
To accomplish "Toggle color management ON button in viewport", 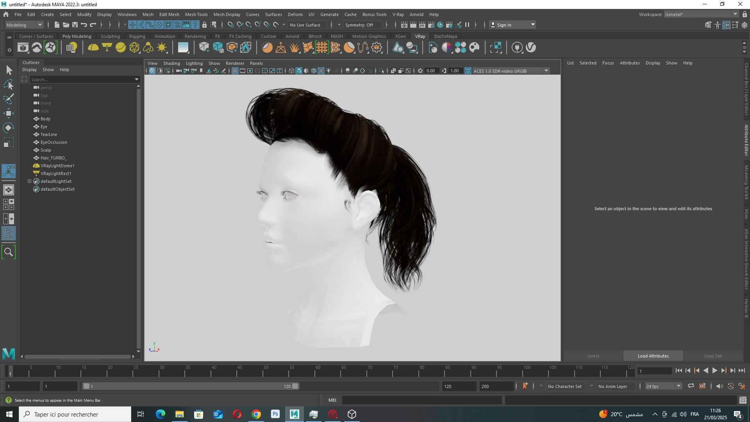I will tap(468, 71).
